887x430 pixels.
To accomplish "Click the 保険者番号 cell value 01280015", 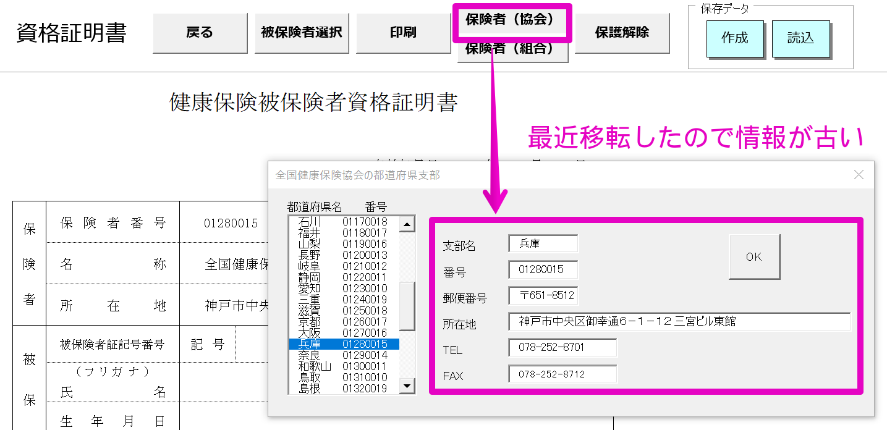I will [x=231, y=223].
